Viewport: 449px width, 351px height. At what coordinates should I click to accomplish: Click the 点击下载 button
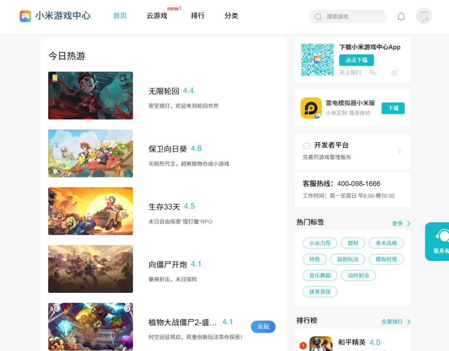pyautogui.click(x=357, y=60)
